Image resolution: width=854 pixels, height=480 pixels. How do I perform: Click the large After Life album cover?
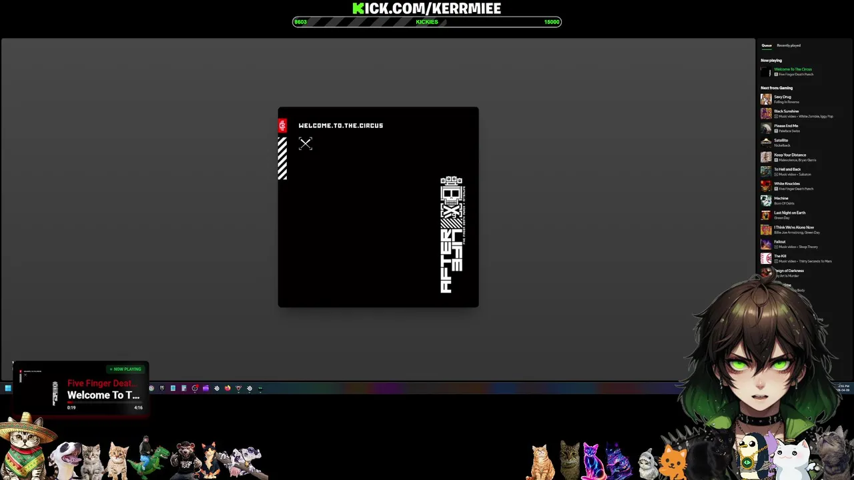coord(378,207)
